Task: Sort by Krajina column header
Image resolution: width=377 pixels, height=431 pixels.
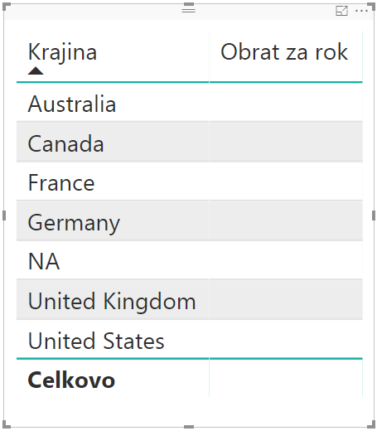Action: coord(62,52)
